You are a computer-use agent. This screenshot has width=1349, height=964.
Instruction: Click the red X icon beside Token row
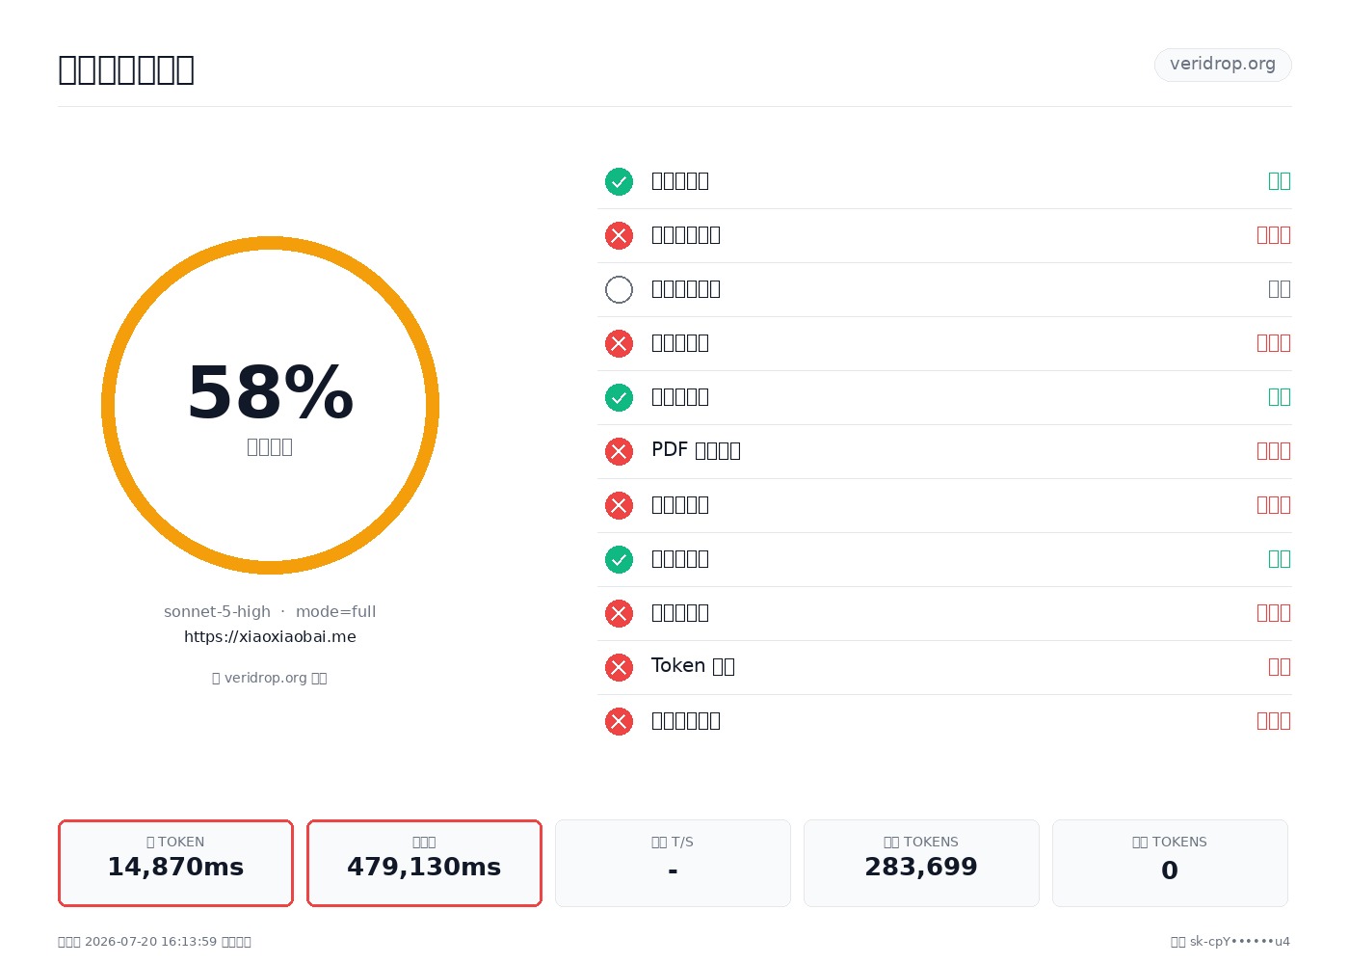tap(619, 667)
